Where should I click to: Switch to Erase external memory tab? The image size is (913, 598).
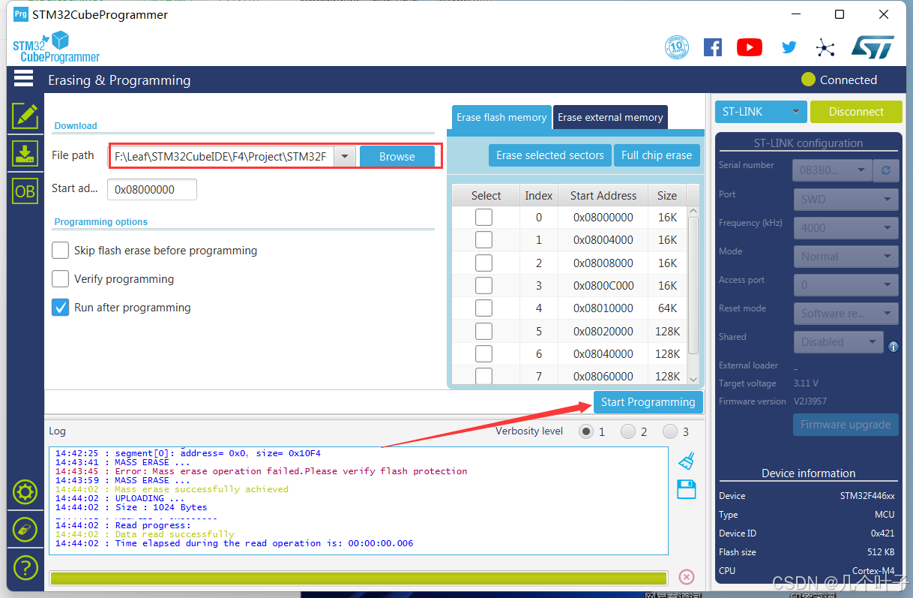pyautogui.click(x=610, y=117)
